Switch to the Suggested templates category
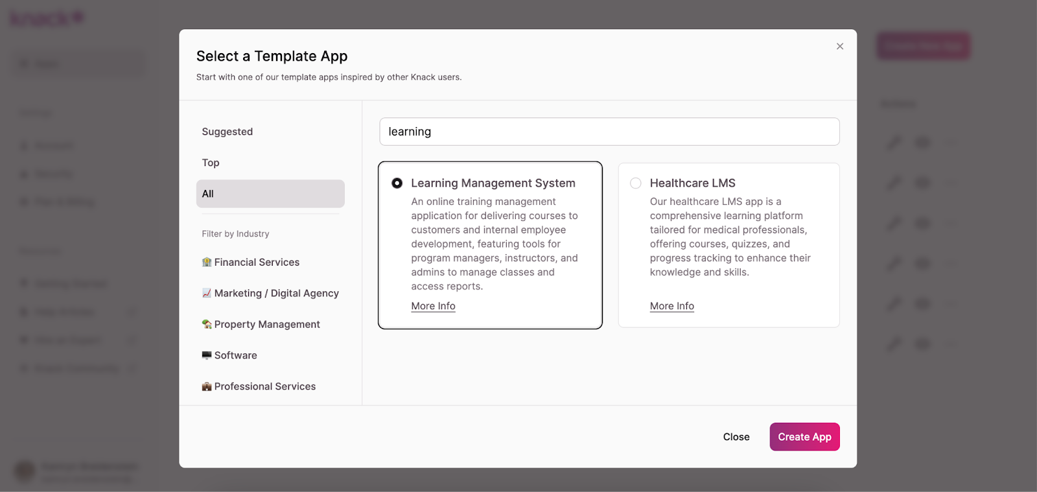Image resolution: width=1037 pixels, height=492 pixels. (x=227, y=132)
